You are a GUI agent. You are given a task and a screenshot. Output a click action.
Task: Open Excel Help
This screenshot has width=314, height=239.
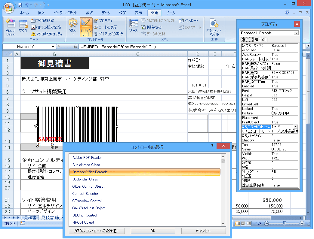click(287, 12)
